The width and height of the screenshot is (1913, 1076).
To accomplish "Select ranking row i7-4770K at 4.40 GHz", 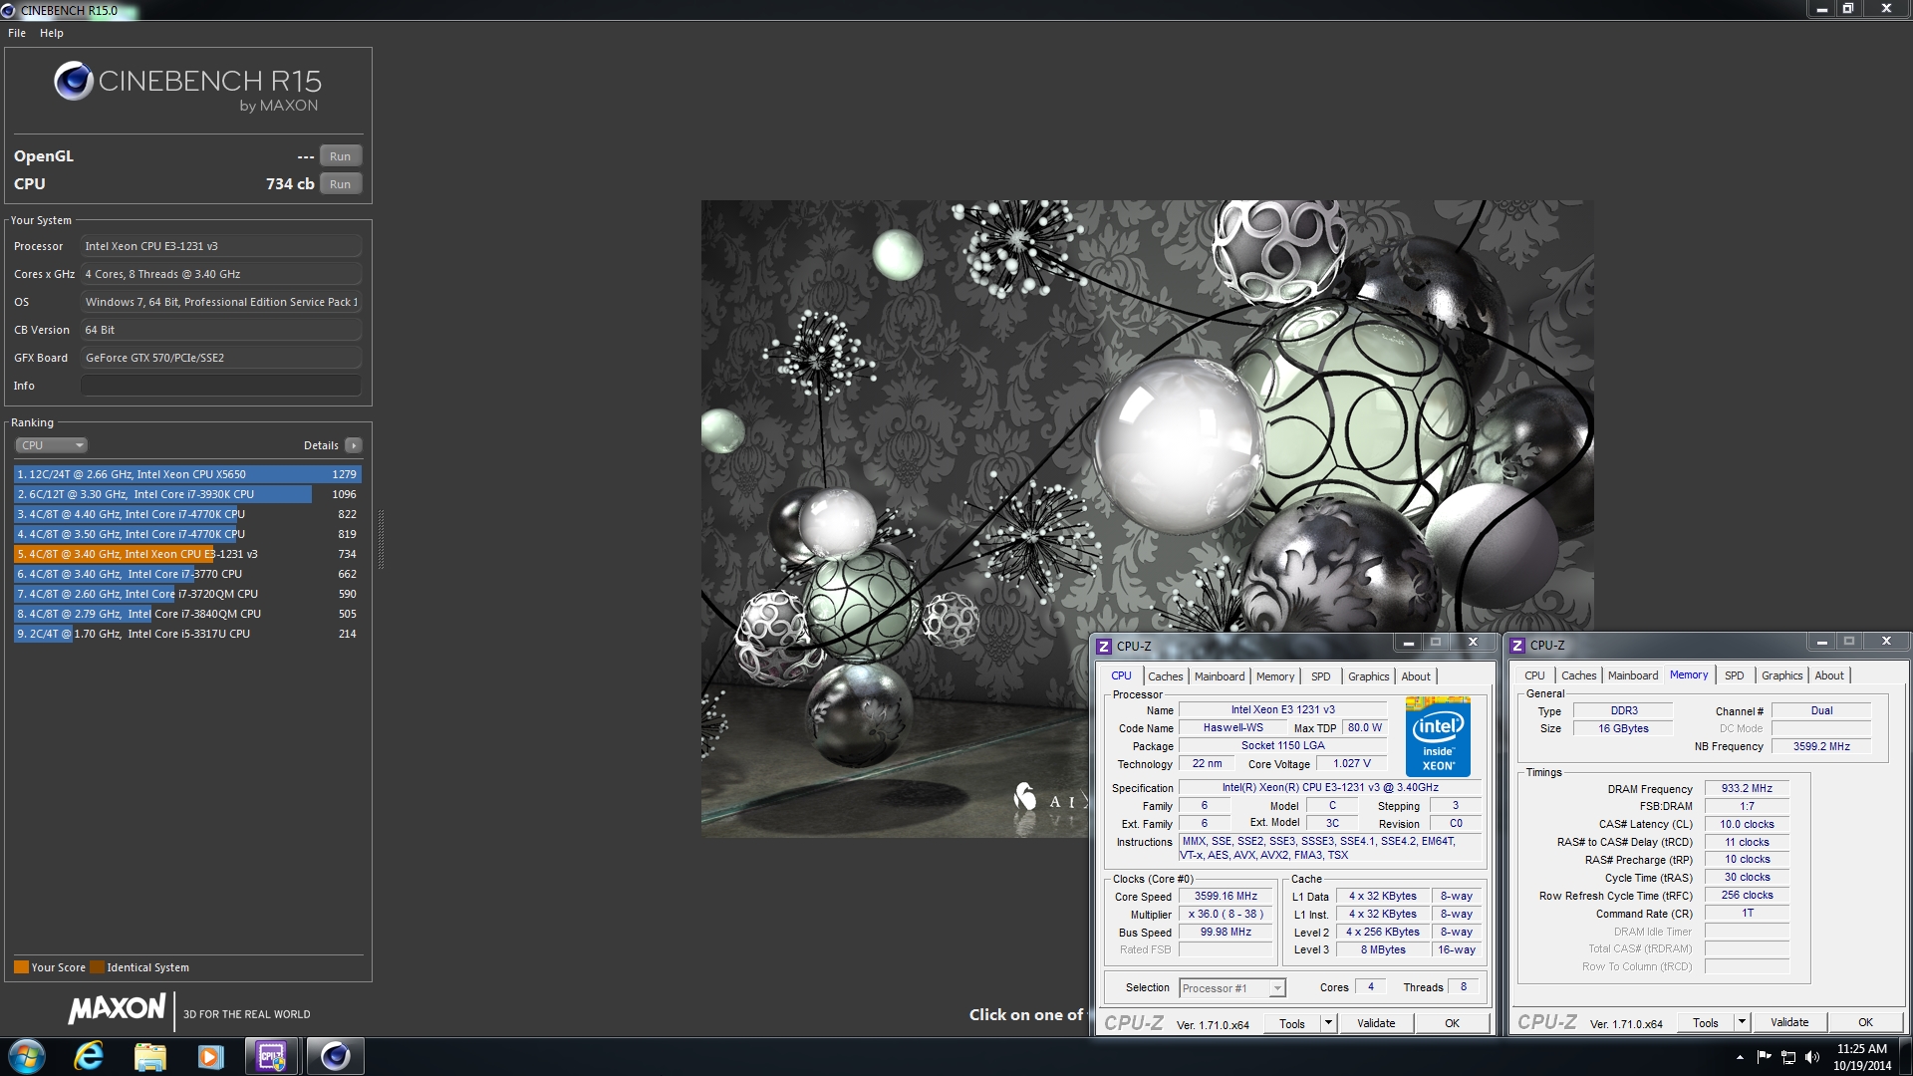I will 187,514.
